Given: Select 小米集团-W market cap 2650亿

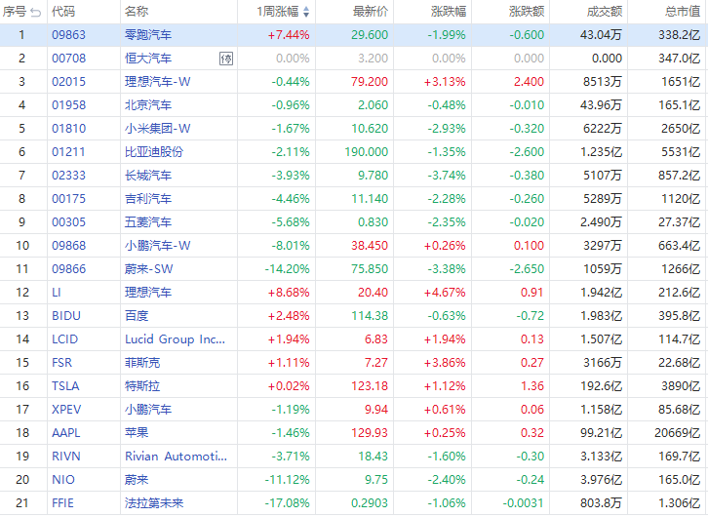Looking at the screenshot, I should tap(681, 129).
